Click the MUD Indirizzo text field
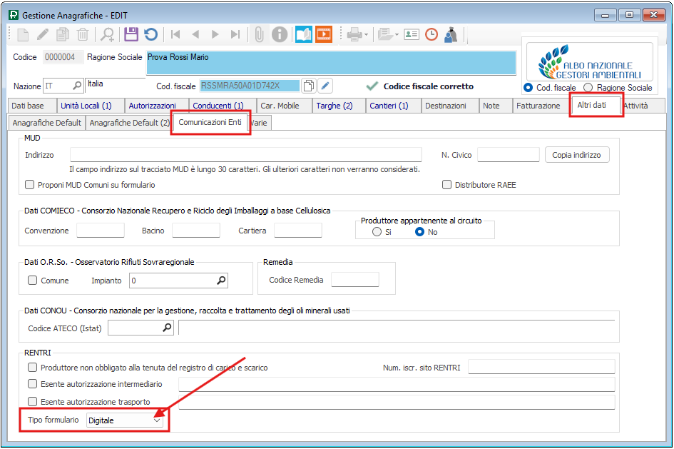 click(245, 155)
